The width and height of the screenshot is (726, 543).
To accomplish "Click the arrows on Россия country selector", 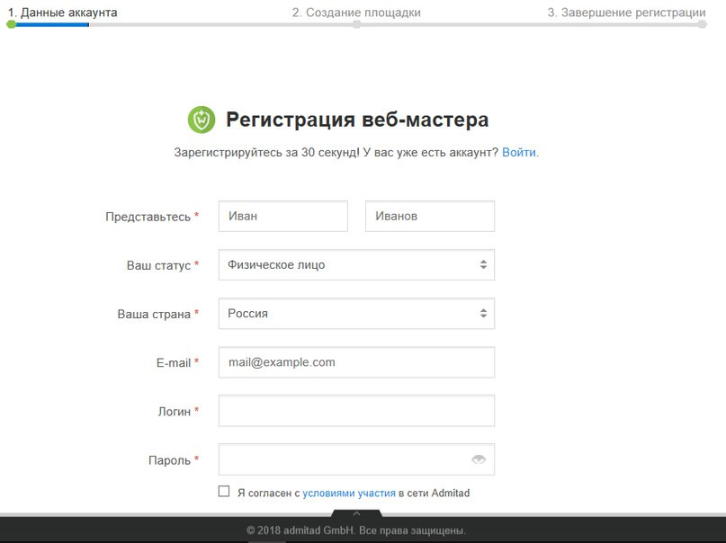I will [x=483, y=313].
